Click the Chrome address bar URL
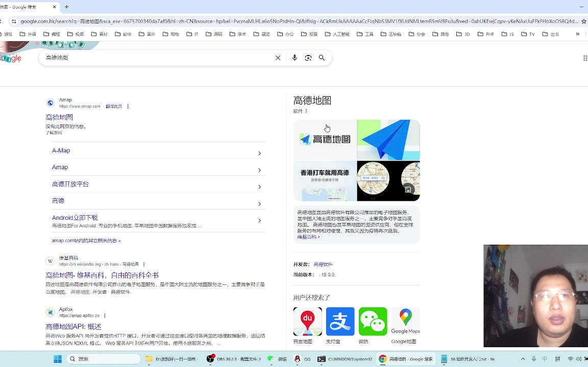 coord(299,21)
